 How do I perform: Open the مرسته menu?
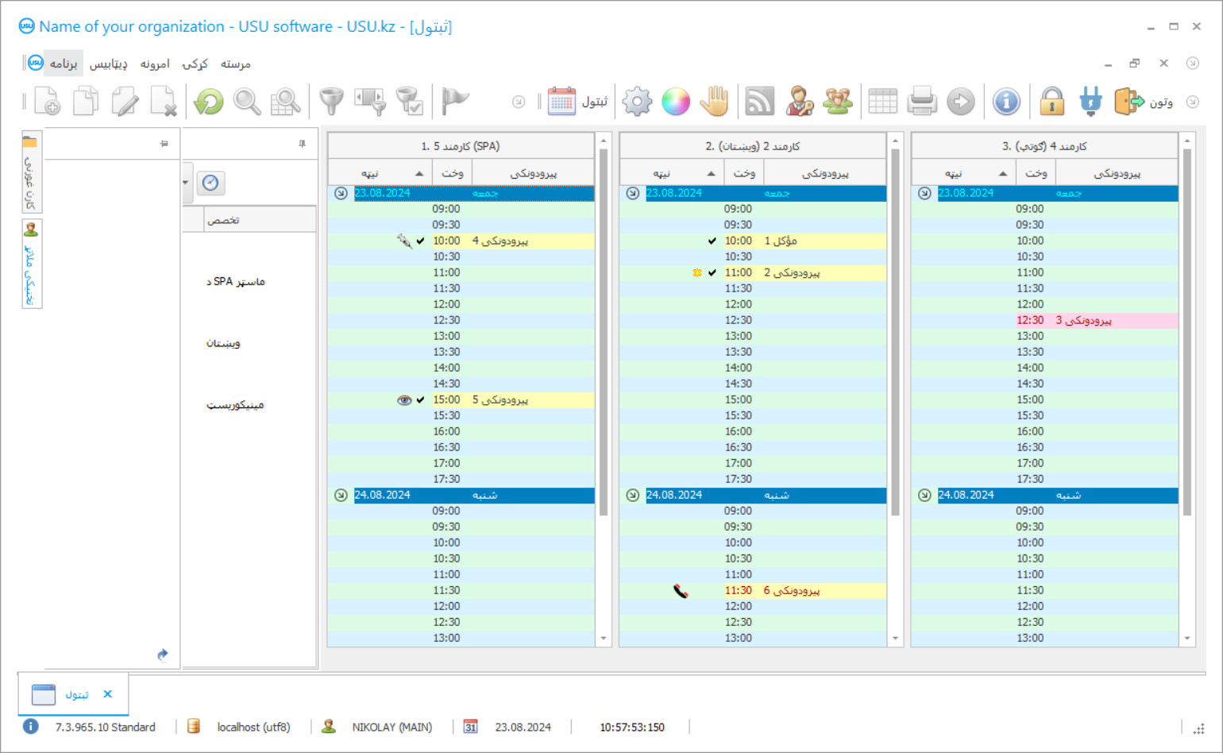point(235,64)
